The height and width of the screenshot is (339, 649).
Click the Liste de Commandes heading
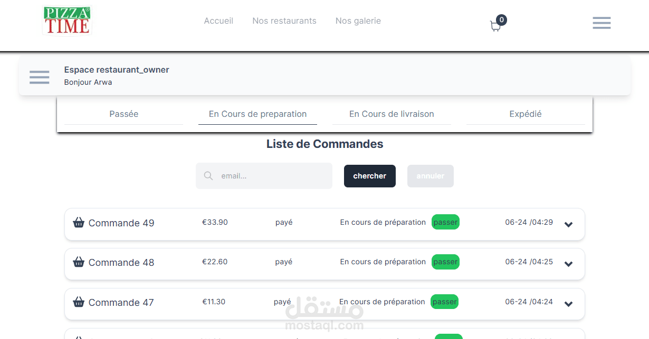[324, 144]
